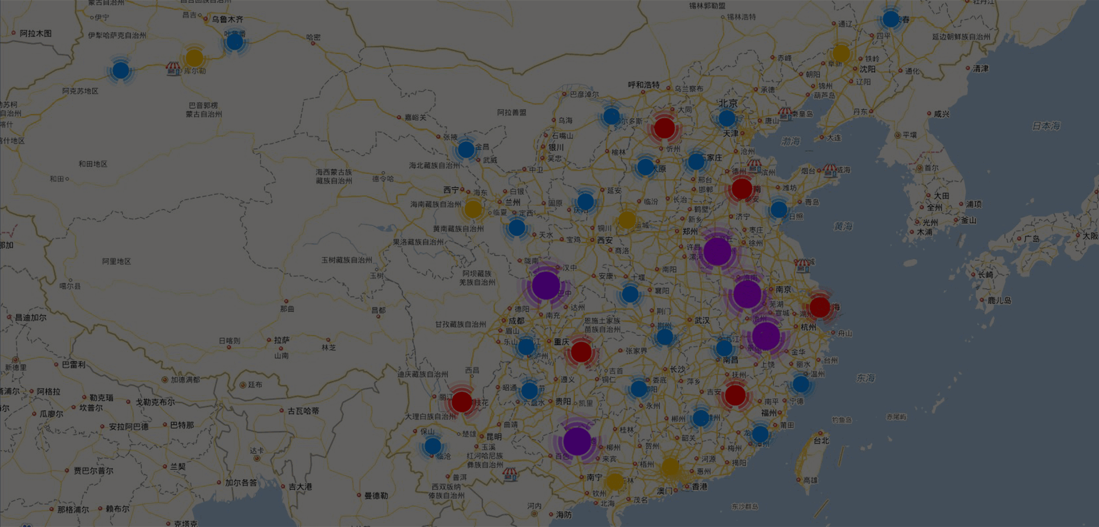Select the shop icon right of 普洱
The height and width of the screenshot is (527, 1099).
(x=509, y=474)
